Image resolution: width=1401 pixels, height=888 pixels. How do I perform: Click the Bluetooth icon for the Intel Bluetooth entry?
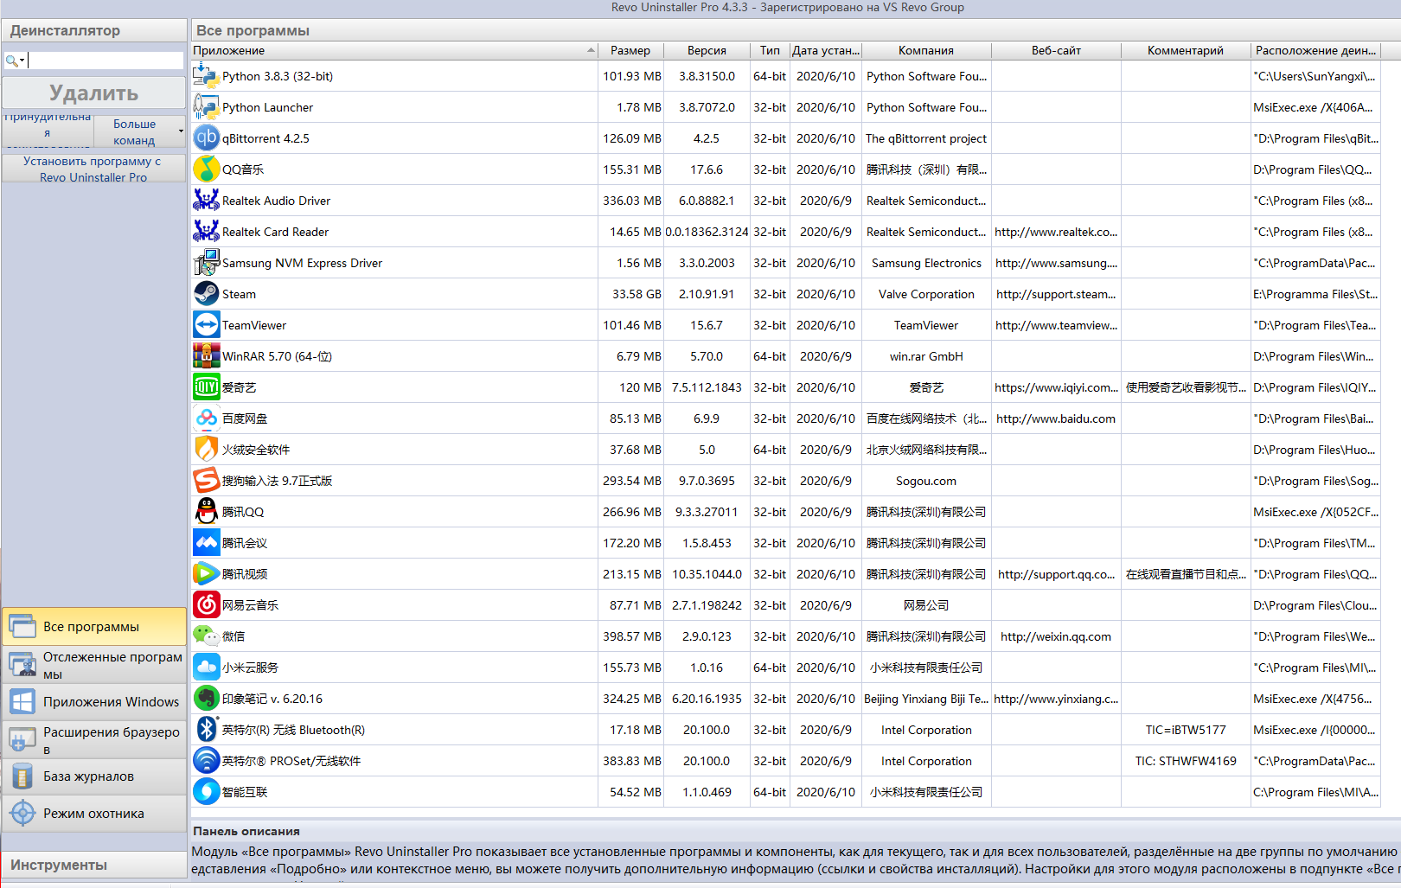pyautogui.click(x=206, y=730)
